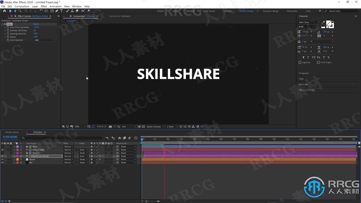This screenshot has height=203, width=361.
Task: Activate the Hand tool
Action: coord(15,11)
